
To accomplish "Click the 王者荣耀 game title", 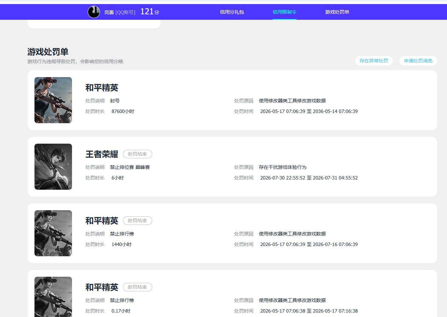I will point(102,154).
